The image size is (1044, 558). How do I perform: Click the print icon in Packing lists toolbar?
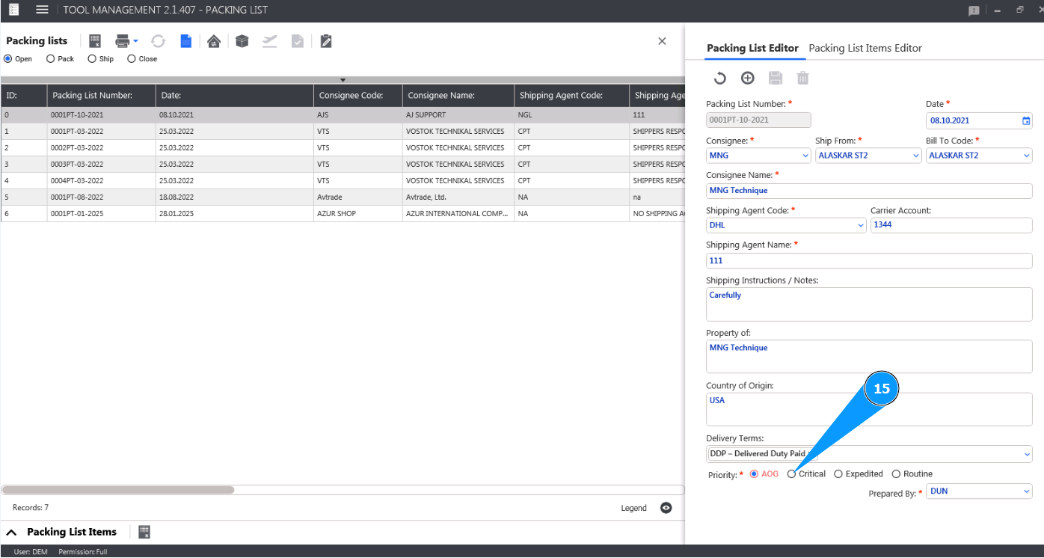[x=123, y=41]
